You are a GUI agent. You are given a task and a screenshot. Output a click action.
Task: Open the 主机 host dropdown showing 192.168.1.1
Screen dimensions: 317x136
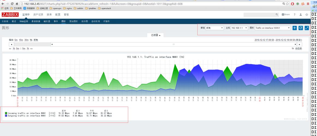click(x=239, y=28)
